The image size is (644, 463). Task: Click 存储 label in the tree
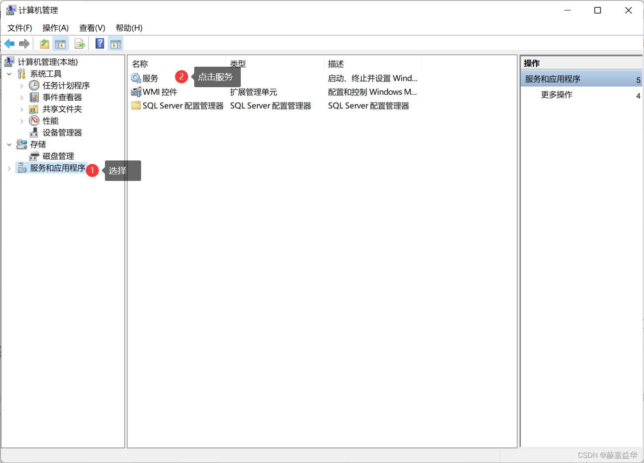[x=38, y=144]
